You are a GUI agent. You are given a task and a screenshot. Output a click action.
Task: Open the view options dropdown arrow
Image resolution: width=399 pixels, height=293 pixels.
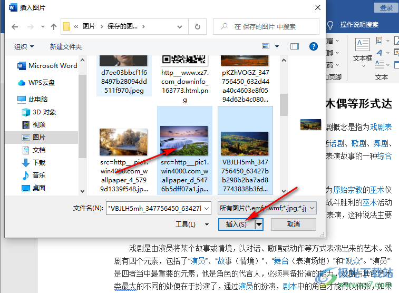coord(277,46)
